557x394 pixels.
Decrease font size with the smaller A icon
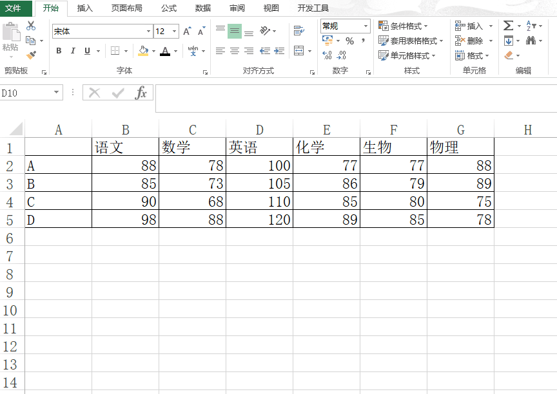(x=201, y=31)
